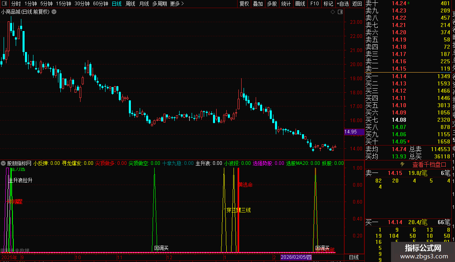
Task: Expand the 更多 periods menu
Action: point(177,4)
